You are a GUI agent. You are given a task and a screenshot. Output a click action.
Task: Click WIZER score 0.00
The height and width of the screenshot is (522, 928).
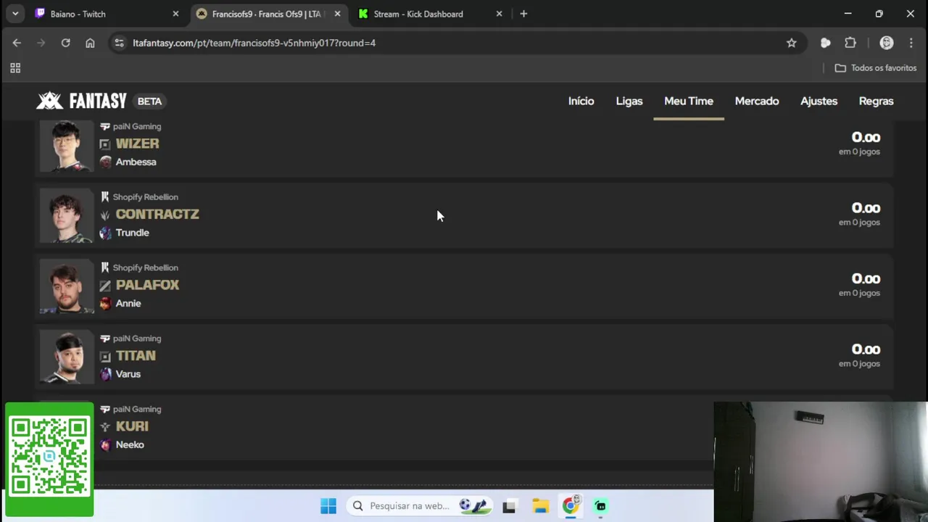click(x=866, y=137)
